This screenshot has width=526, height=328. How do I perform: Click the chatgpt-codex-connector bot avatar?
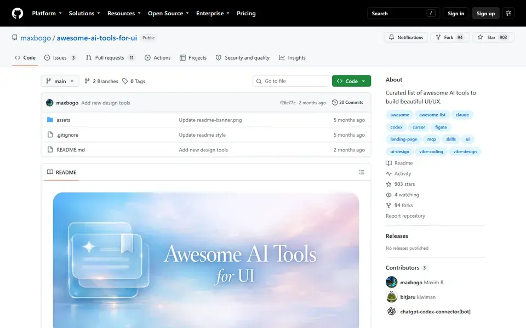point(391,312)
